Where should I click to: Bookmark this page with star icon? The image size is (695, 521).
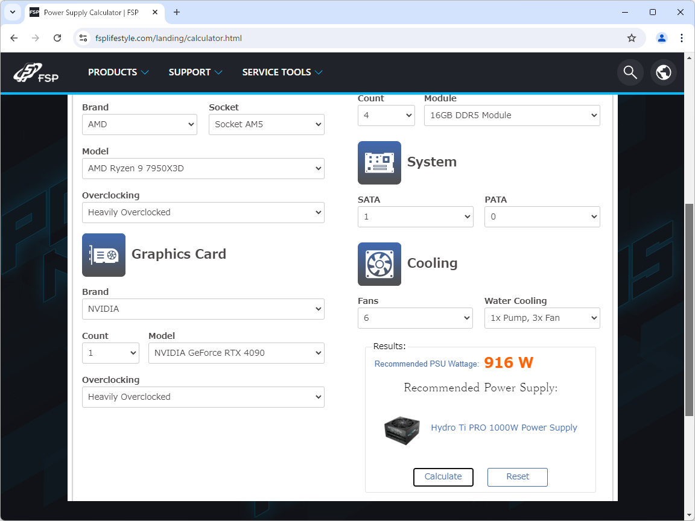pyautogui.click(x=632, y=38)
